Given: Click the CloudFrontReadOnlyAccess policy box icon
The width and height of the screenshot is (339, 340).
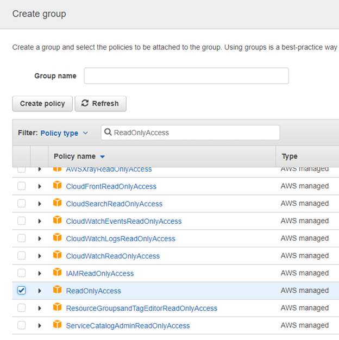Looking at the screenshot, I should [57, 185].
